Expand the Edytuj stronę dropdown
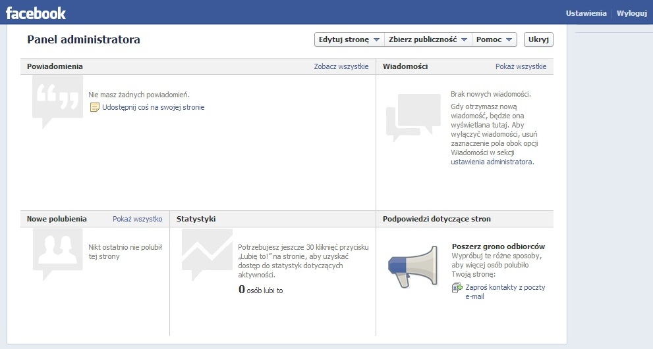 click(349, 39)
